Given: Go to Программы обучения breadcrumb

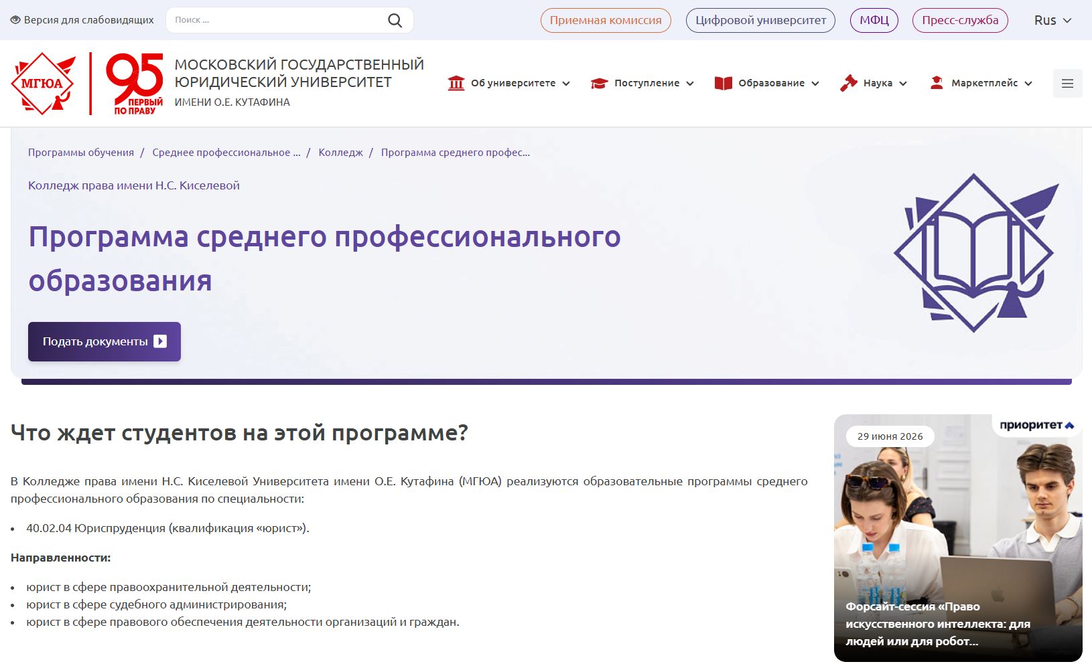Looking at the screenshot, I should coord(81,153).
